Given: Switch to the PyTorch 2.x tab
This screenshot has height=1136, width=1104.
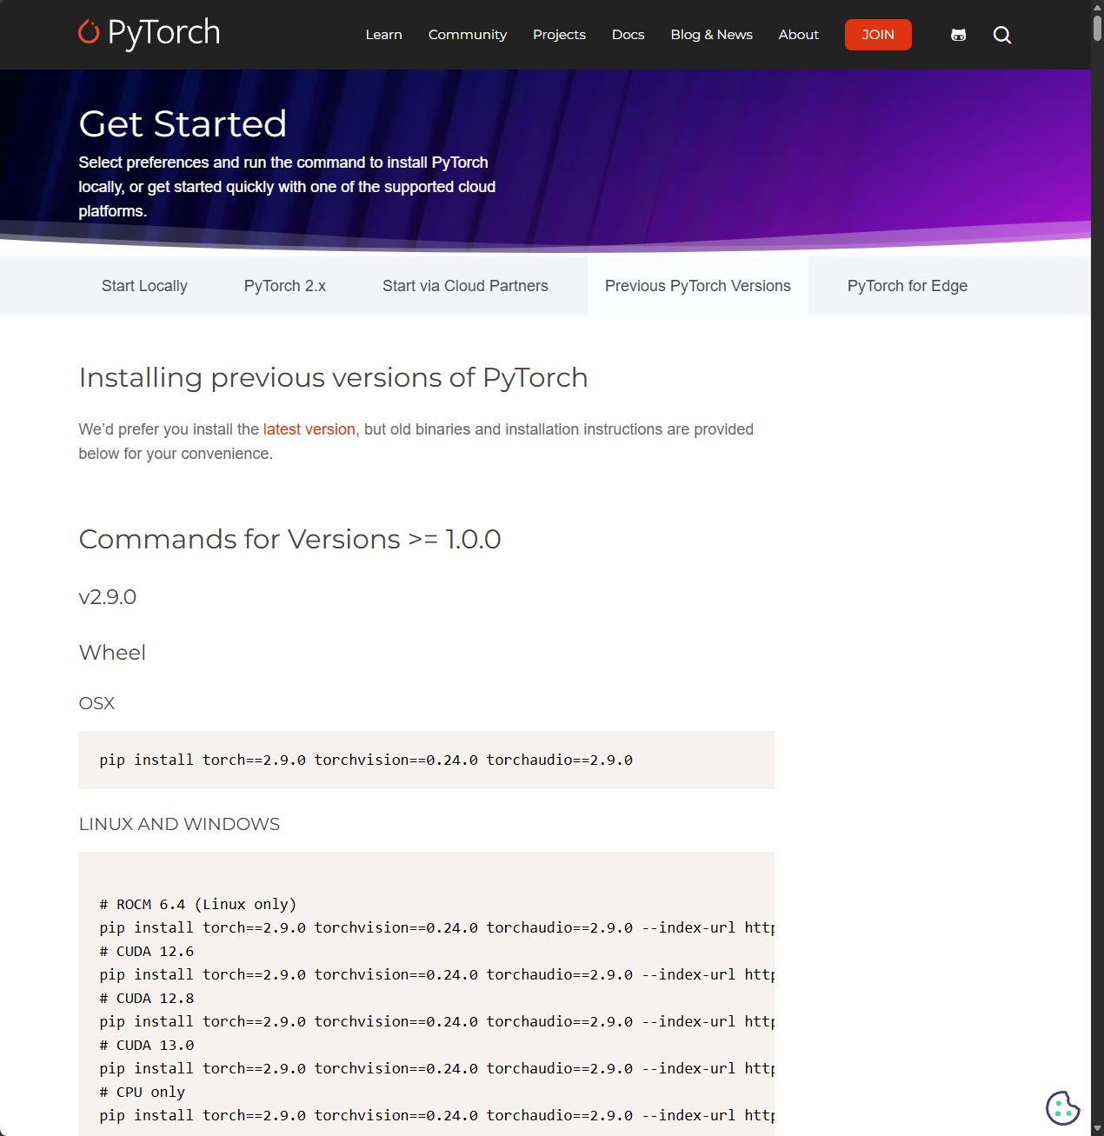Looking at the screenshot, I should tap(285, 286).
